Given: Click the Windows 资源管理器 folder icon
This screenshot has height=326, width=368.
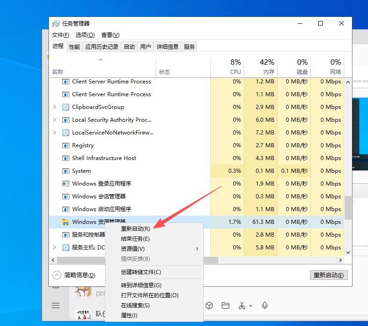Looking at the screenshot, I should coord(65,222).
